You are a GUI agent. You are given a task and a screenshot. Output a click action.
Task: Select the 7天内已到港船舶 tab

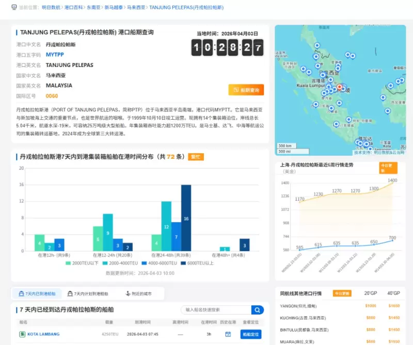(x=37, y=293)
